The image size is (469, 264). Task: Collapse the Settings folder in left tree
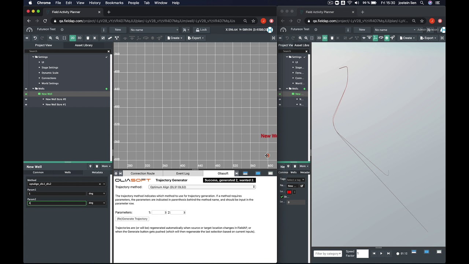33,57
